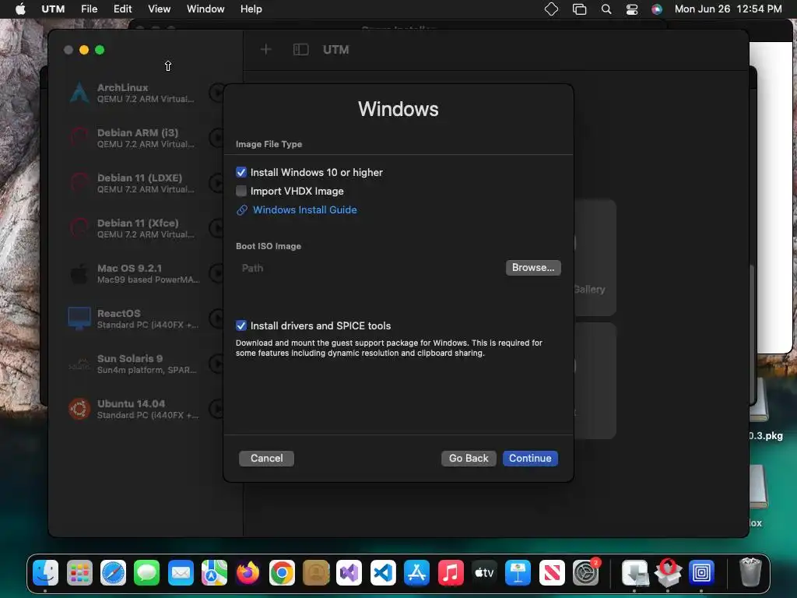
Task: Open the UTM application menu
Action: tap(53, 9)
